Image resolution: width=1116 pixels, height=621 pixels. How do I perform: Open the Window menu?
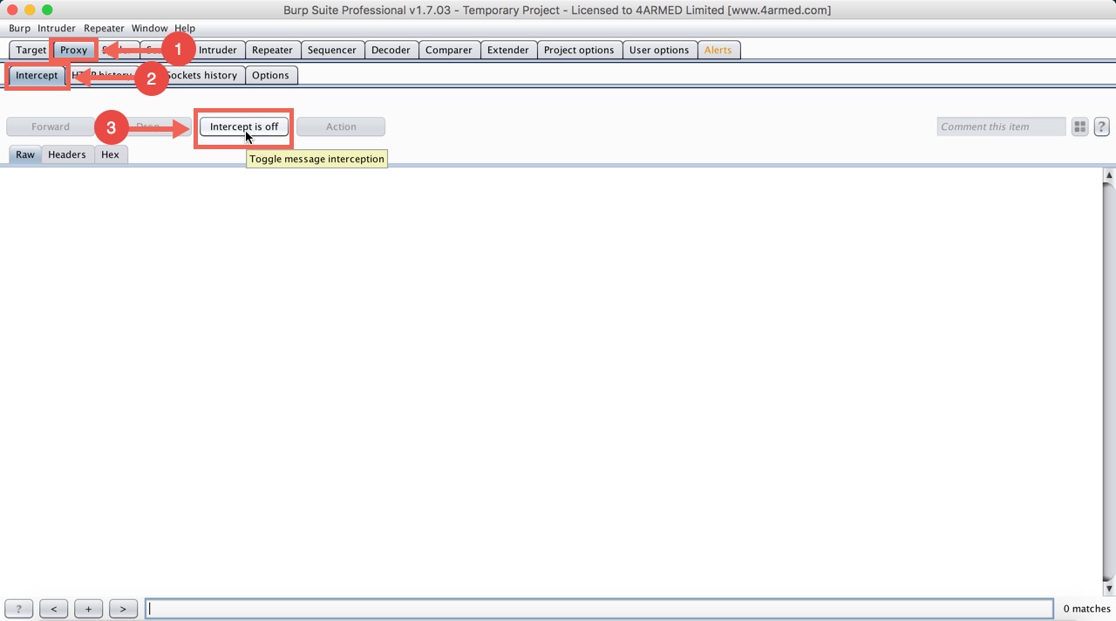(149, 28)
